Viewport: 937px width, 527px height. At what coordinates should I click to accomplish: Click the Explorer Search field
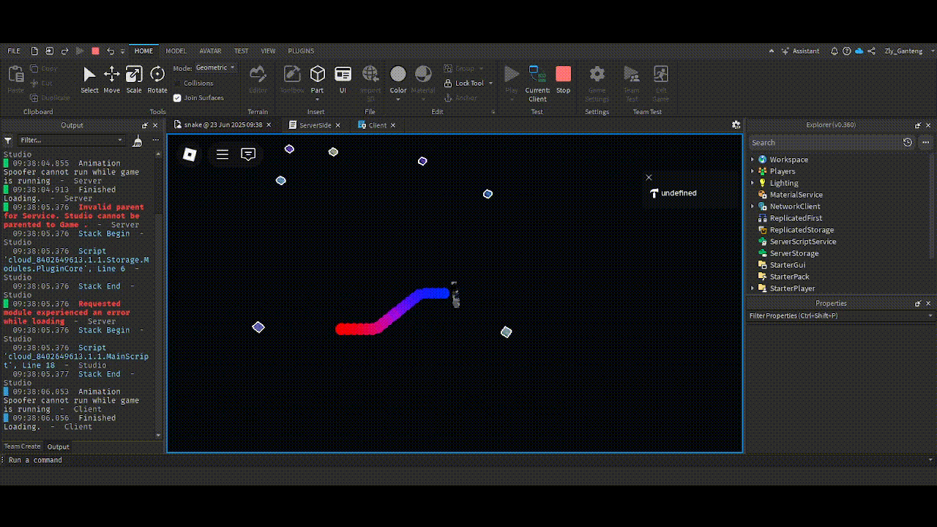pyautogui.click(x=824, y=143)
